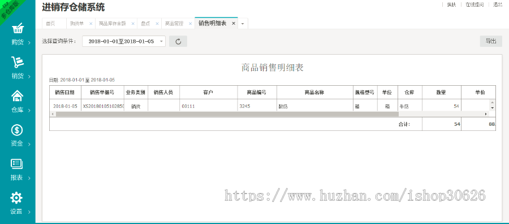Image resolution: width=509 pixels, height=224 pixels.
Task: Click the 合计 total label
Action: [x=404, y=124]
